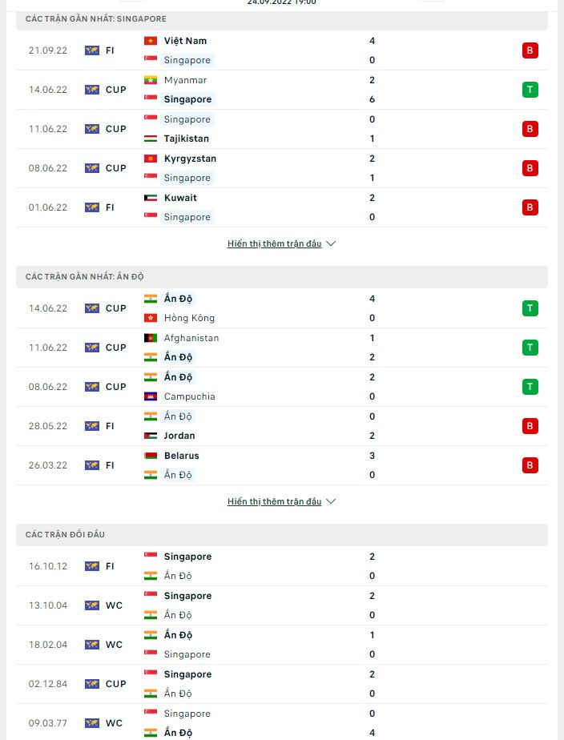Click the Belarus flag icon
The height and width of the screenshot is (740, 564).
coord(151,456)
